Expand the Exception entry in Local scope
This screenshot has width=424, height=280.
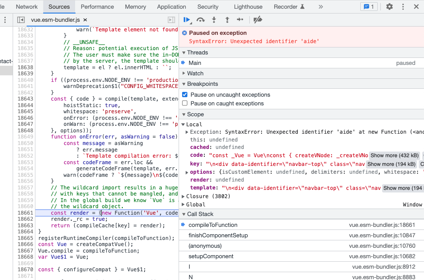tap(186, 132)
